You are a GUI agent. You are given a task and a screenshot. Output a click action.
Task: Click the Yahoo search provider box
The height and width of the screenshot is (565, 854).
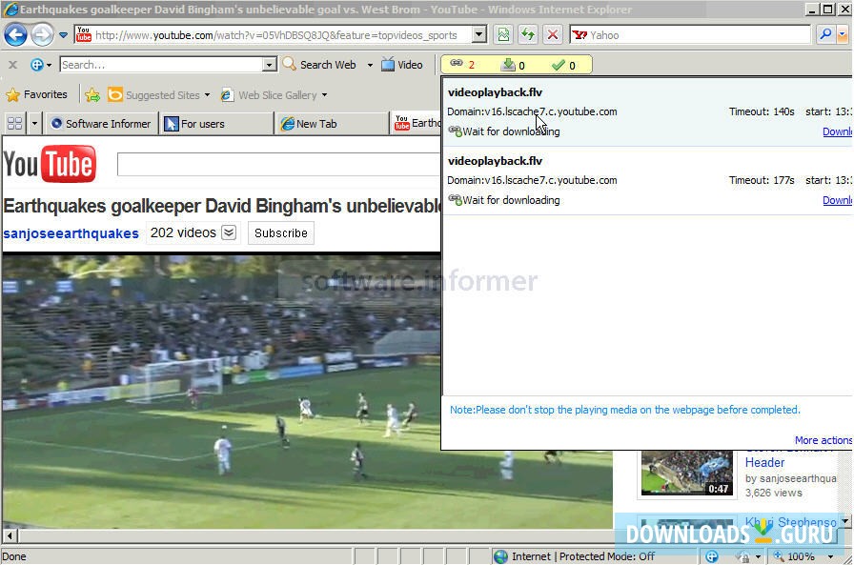coord(691,35)
